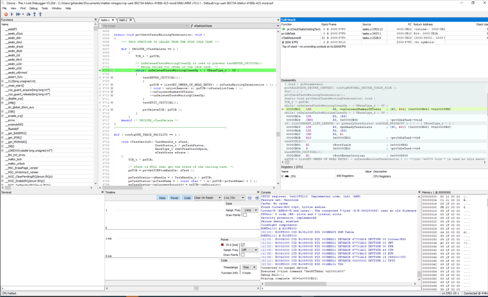488x297 pixels.
Task: Select the Step Over toolbar icon
Action: pos(29,14)
